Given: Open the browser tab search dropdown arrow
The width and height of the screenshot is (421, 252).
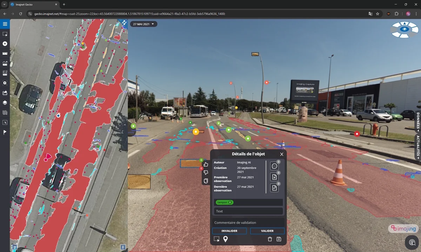Looking at the screenshot, I should pyautogui.click(x=5, y=5).
